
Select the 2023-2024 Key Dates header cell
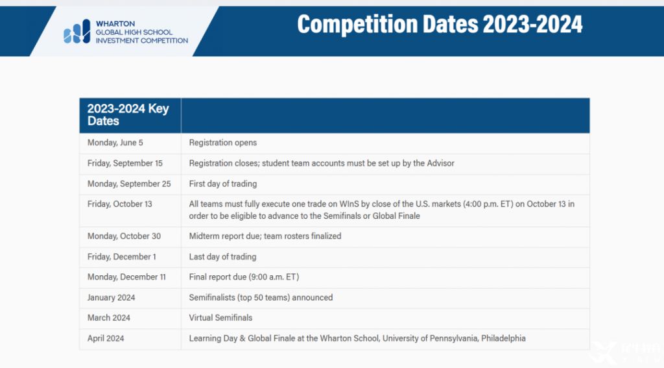coord(130,116)
